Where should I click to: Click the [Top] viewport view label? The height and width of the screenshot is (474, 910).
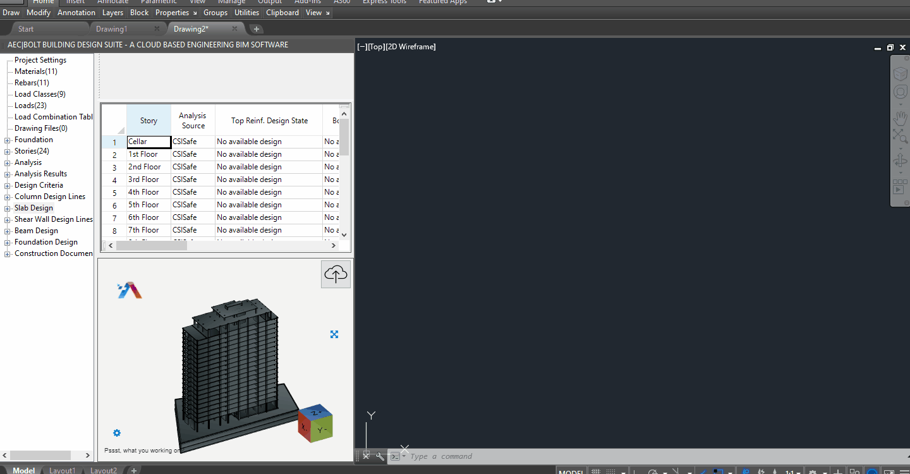click(376, 47)
